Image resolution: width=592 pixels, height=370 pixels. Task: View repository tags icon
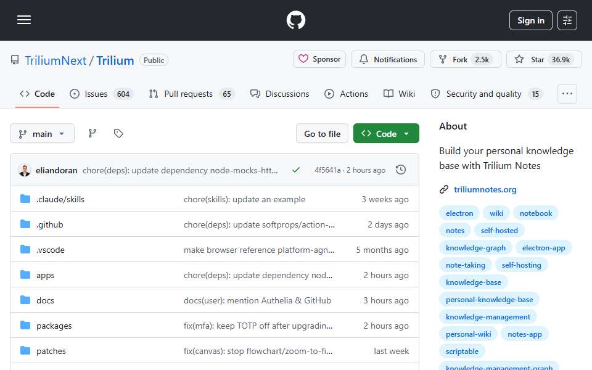pyautogui.click(x=118, y=133)
